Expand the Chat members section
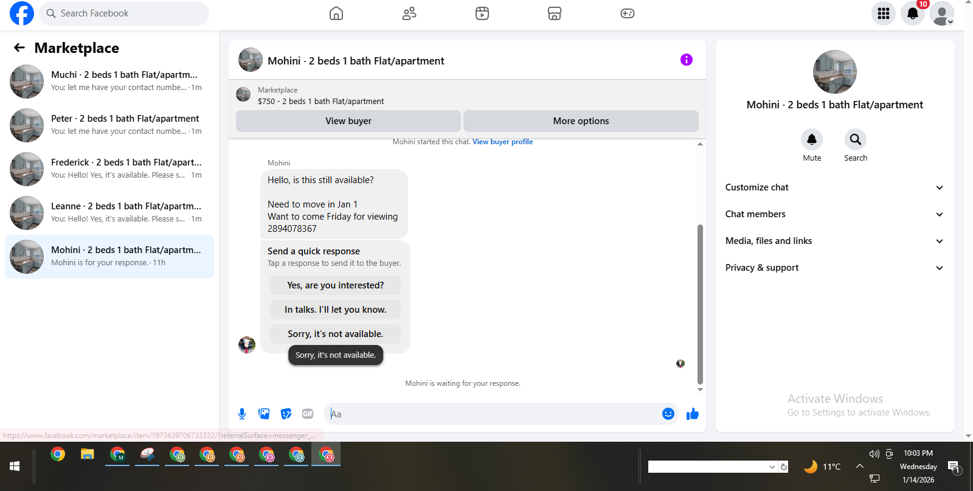 (x=834, y=214)
